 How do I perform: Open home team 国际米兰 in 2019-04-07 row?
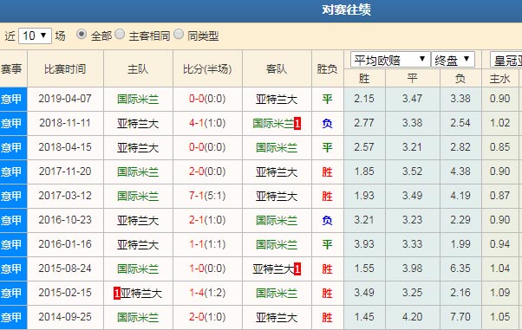click(138, 99)
